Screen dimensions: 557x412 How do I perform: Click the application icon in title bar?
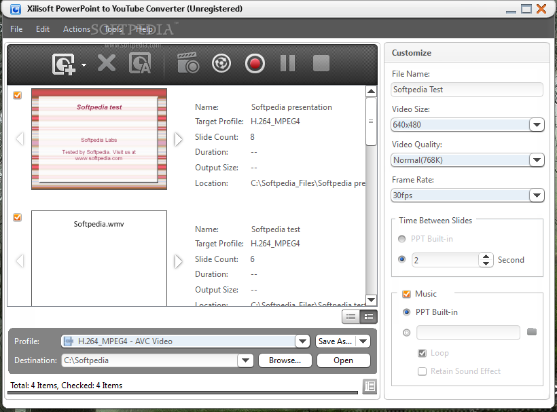pos(15,10)
